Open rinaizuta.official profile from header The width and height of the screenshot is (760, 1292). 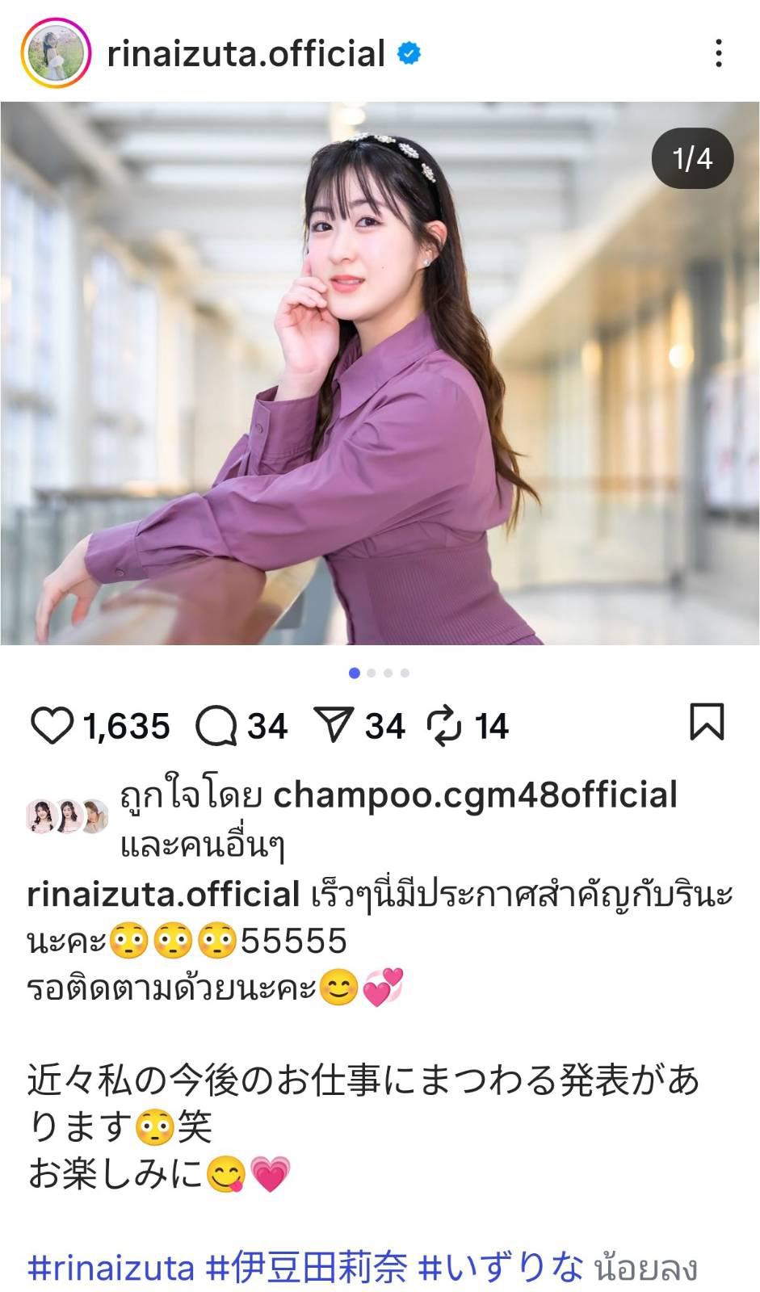click(x=246, y=54)
